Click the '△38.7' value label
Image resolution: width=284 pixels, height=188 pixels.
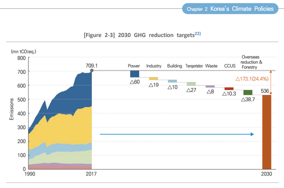pyautogui.click(x=248, y=100)
